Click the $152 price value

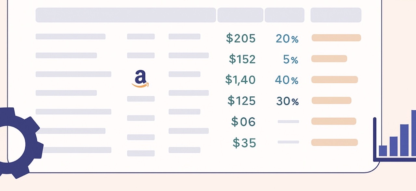[x=242, y=59]
